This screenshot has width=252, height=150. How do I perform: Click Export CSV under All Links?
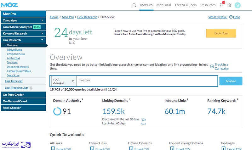pos(64,149)
